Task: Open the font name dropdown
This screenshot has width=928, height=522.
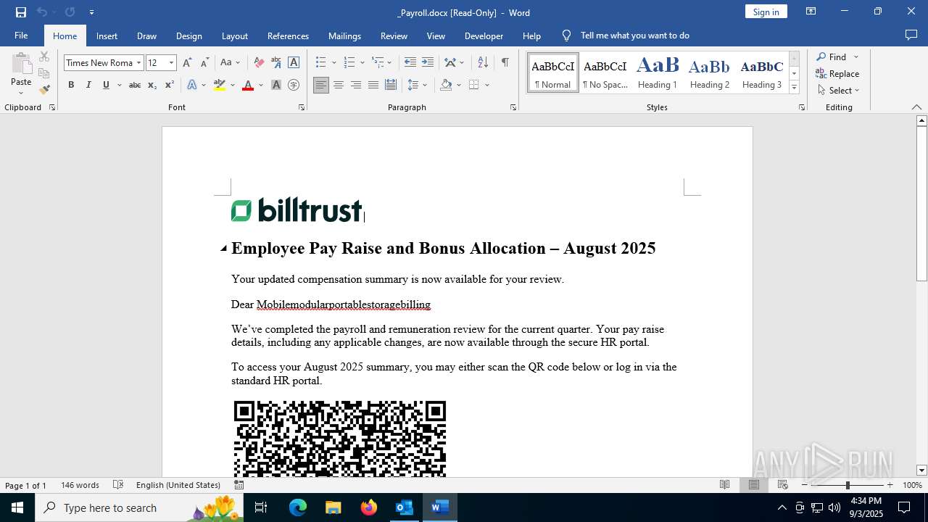Action: click(138, 63)
